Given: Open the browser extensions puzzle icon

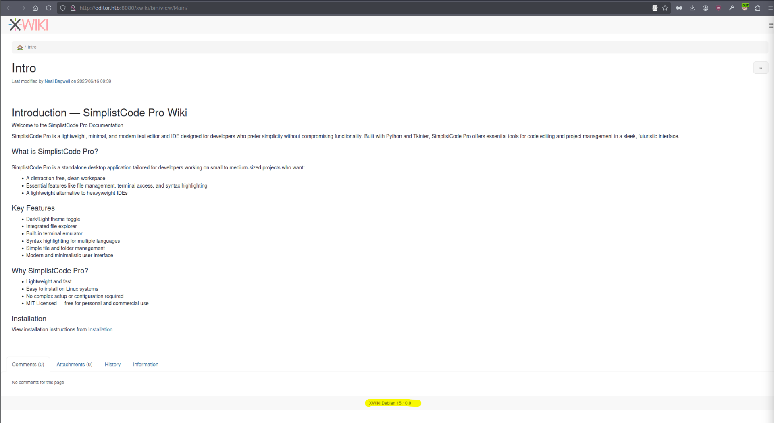Looking at the screenshot, I should pos(758,8).
